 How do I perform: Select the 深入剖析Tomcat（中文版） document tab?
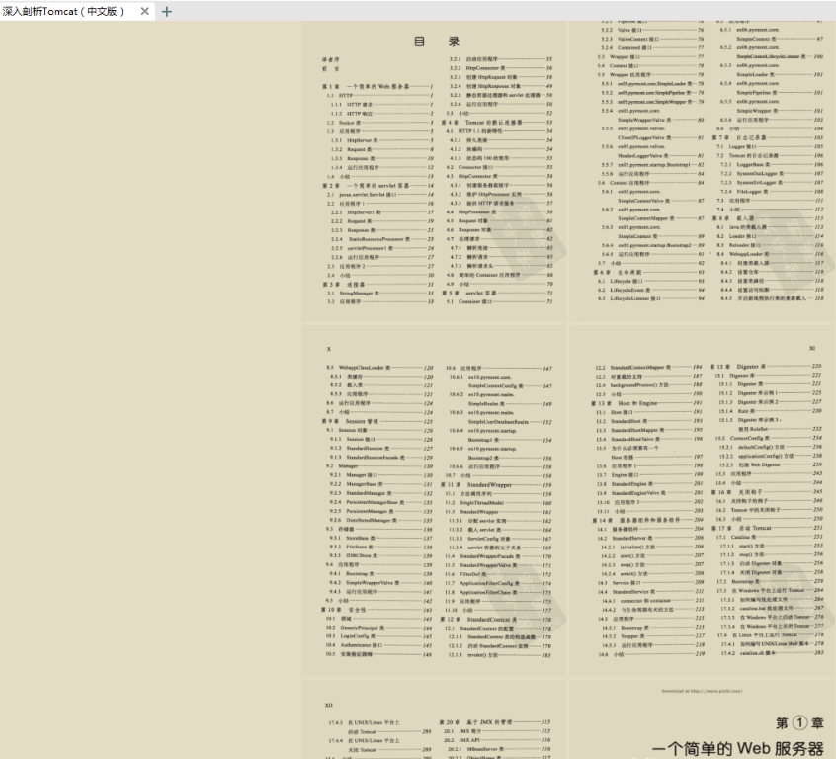pyautogui.click(x=77, y=11)
